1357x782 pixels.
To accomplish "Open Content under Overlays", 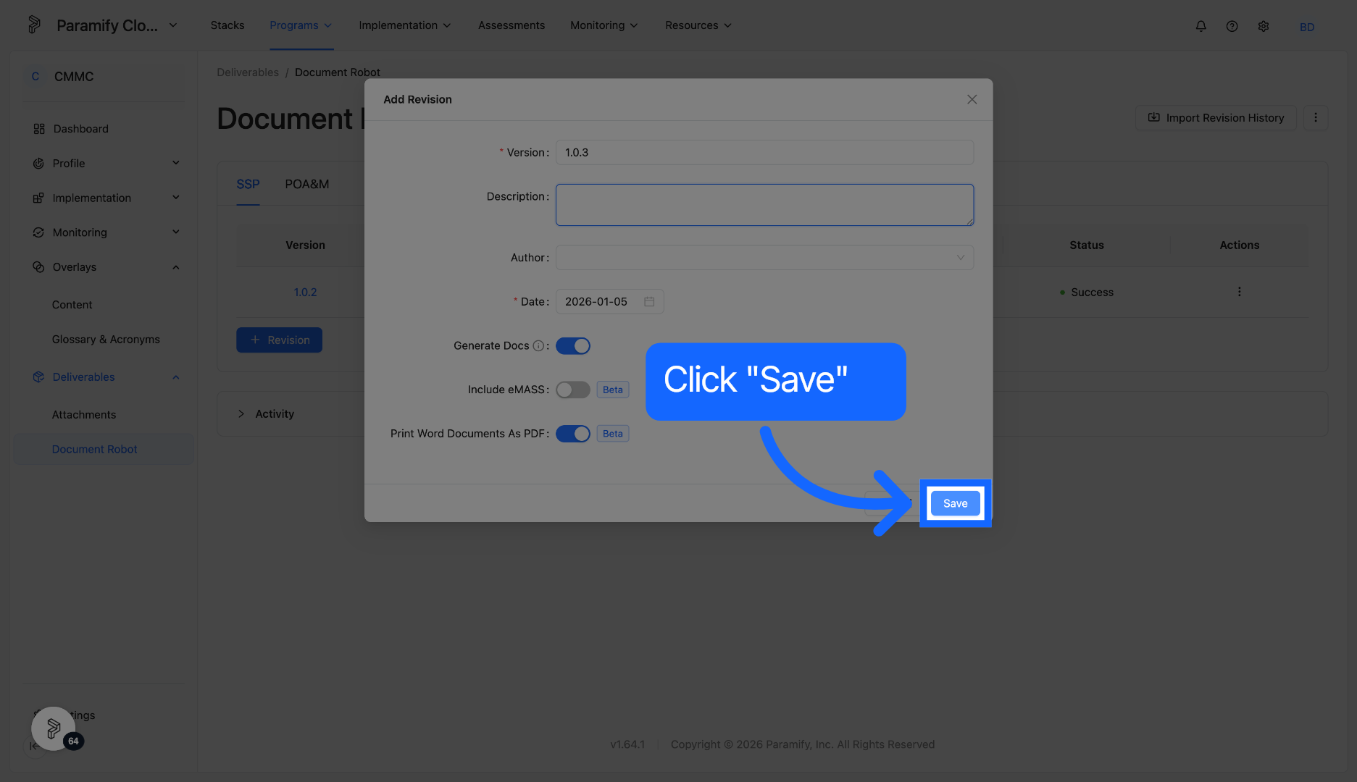I will [72, 305].
